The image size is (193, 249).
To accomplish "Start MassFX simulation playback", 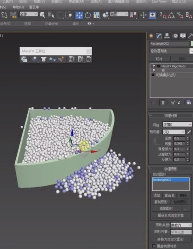I will (81, 59).
